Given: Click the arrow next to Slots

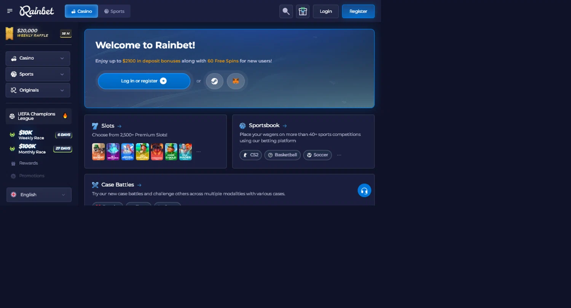Looking at the screenshot, I should (x=120, y=126).
